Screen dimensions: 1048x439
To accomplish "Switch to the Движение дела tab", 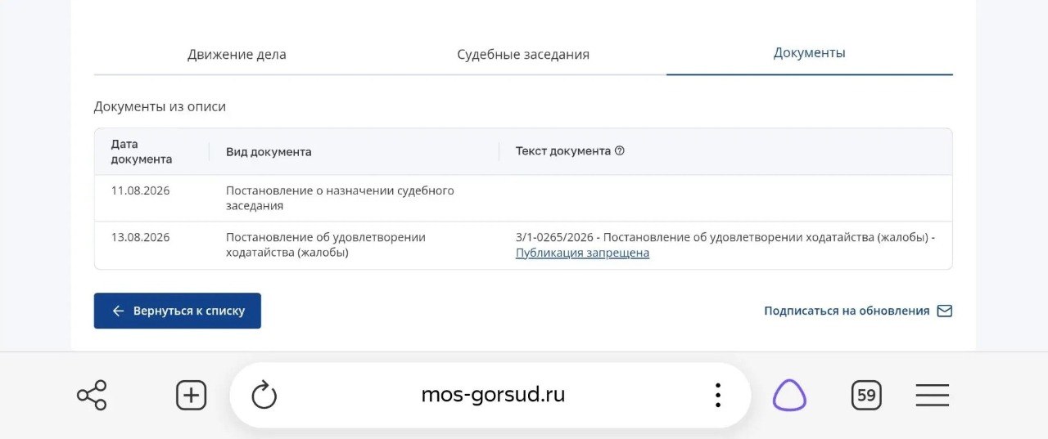I will (x=237, y=55).
